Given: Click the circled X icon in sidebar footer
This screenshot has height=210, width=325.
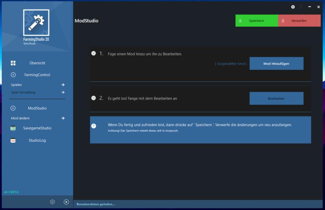Looking at the screenshot, I should click(x=66, y=202).
